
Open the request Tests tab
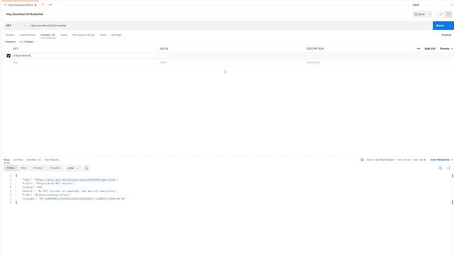(x=103, y=35)
